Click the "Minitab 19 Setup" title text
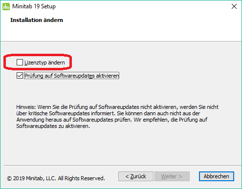This screenshot has height=189, width=242. (x=34, y=6)
